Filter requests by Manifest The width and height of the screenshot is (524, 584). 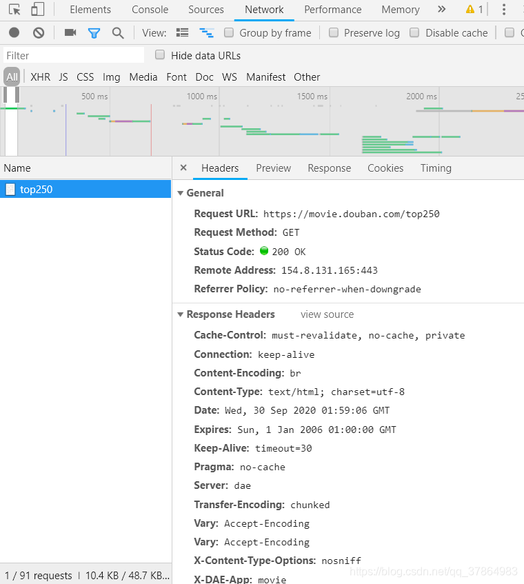coord(266,77)
